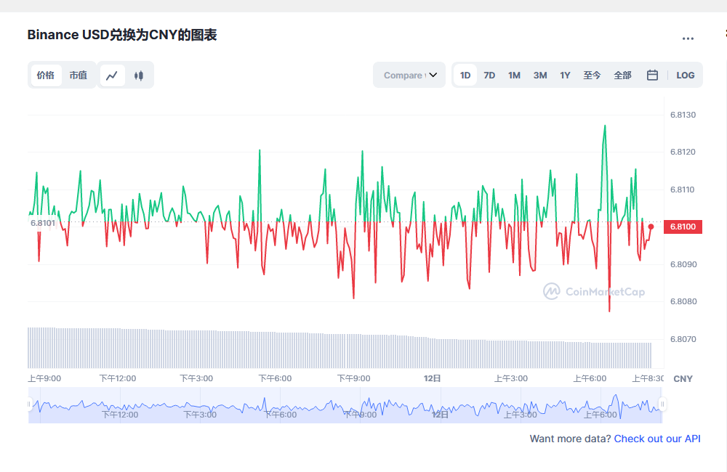
Task: Click the 6.8080 axis value
Action: click(683, 301)
